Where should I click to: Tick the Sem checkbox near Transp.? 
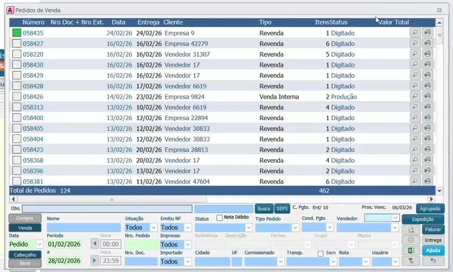320,253
